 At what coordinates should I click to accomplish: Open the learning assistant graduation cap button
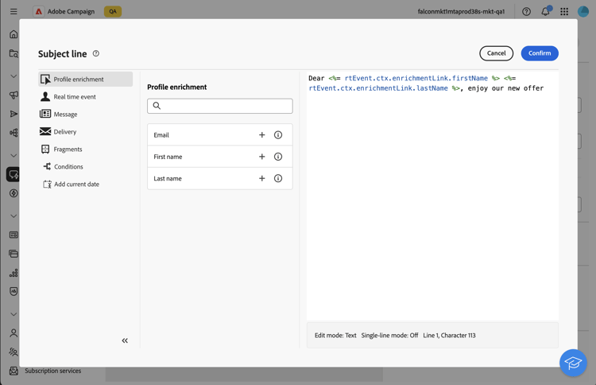(x=573, y=363)
